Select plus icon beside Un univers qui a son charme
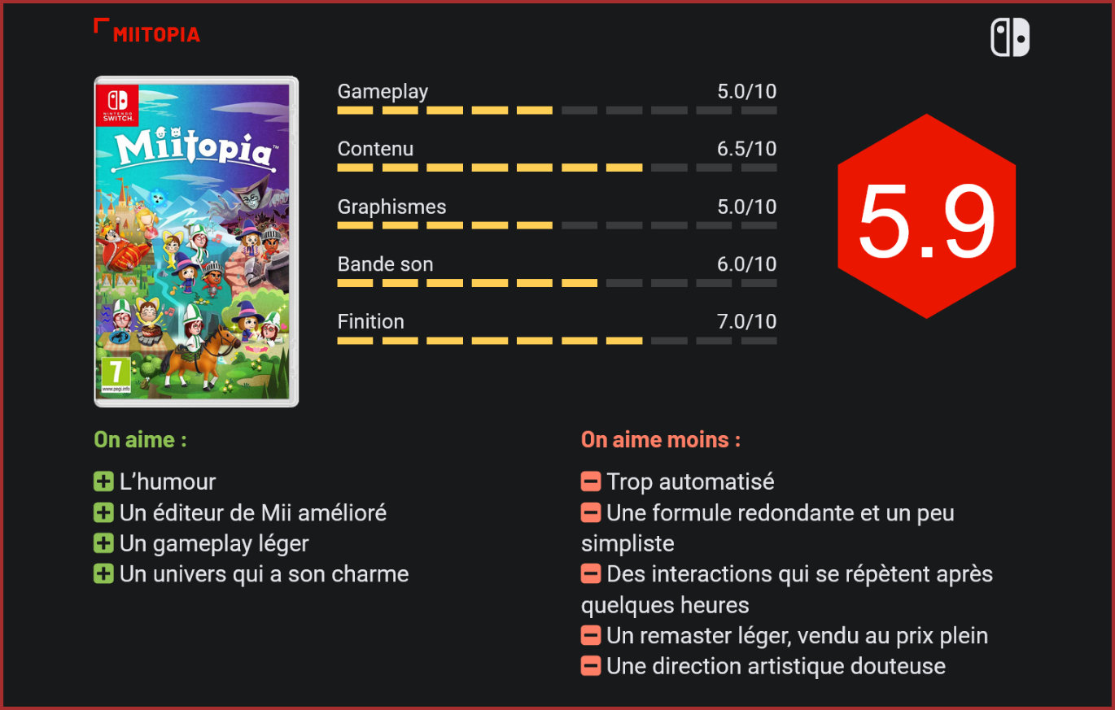The height and width of the screenshot is (710, 1115). (x=103, y=574)
